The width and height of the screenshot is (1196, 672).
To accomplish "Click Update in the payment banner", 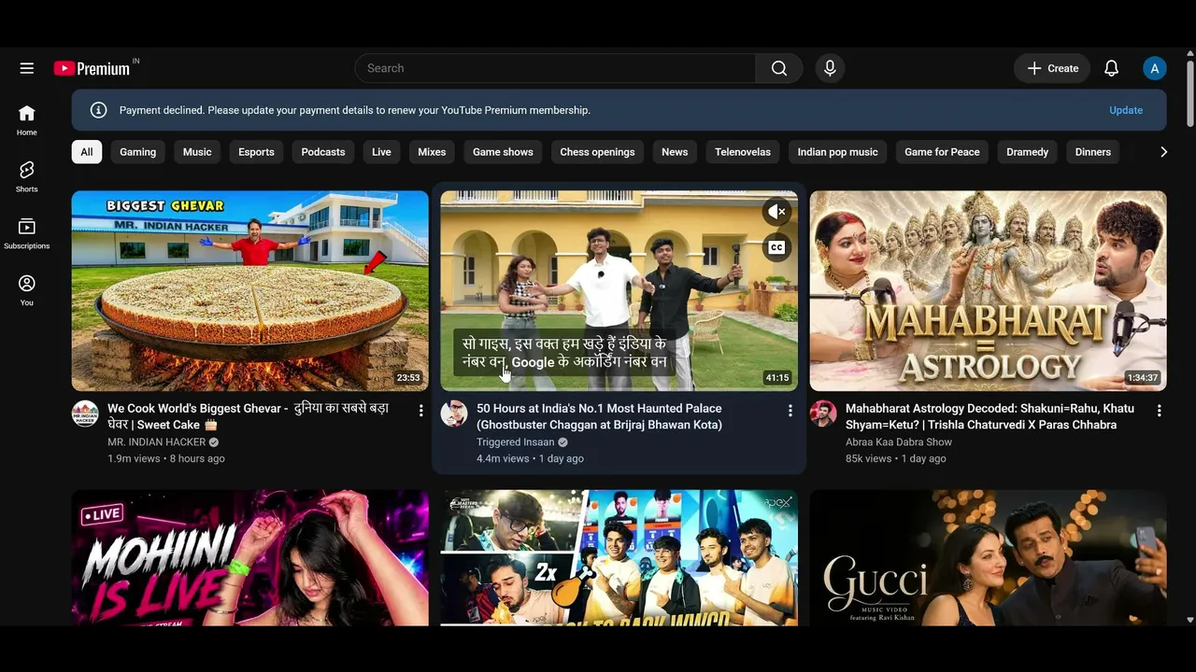I will [1126, 110].
